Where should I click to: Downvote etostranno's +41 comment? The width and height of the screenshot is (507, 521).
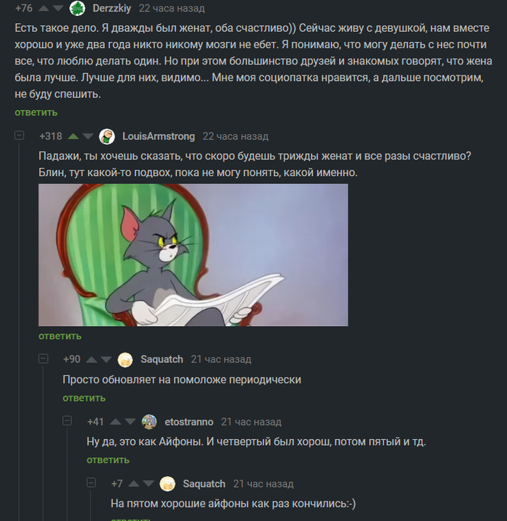pos(130,422)
